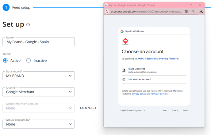Expand the Group products by dropdown

(39, 124)
